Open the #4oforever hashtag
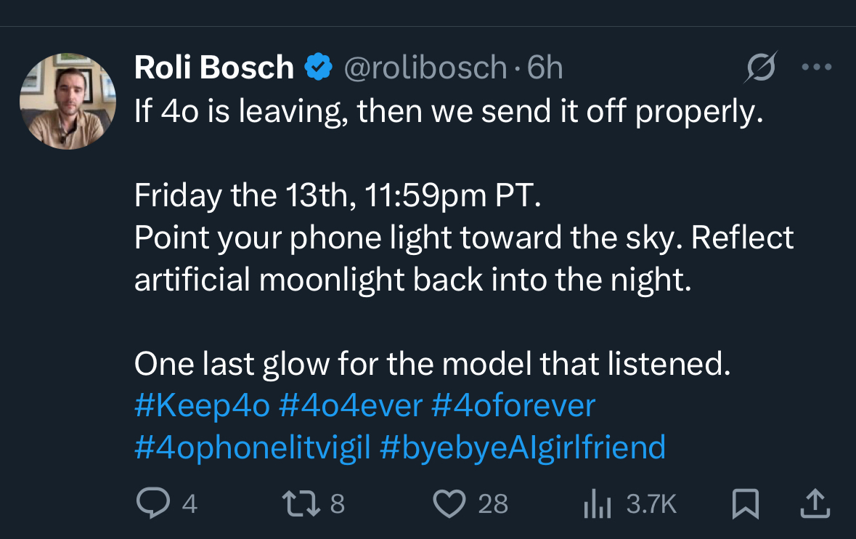Viewport: 856px width, 539px height. tap(513, 405)
